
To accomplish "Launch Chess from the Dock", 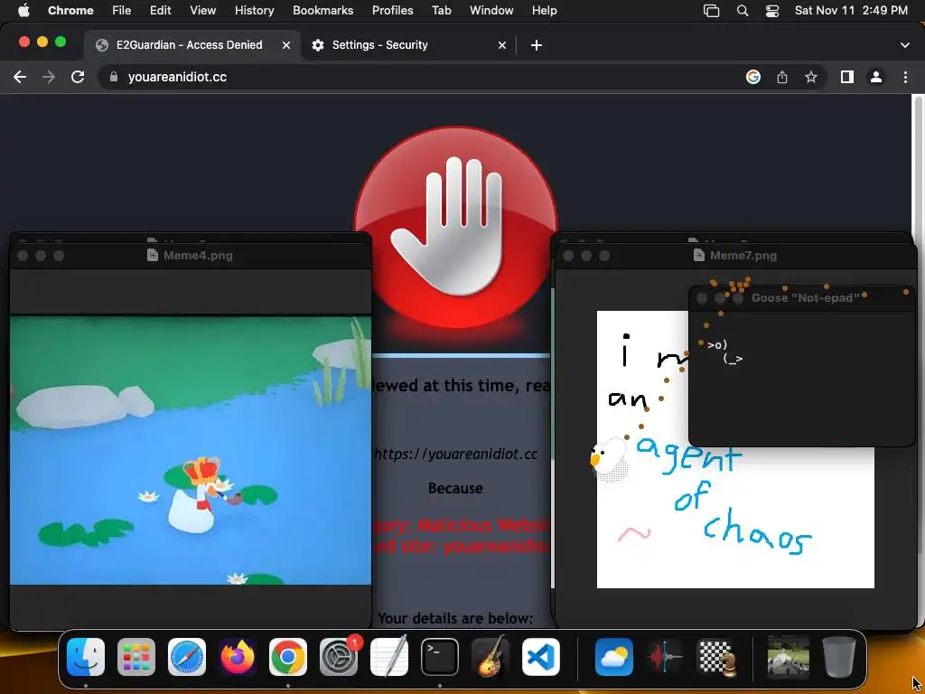I will (716, 657).
